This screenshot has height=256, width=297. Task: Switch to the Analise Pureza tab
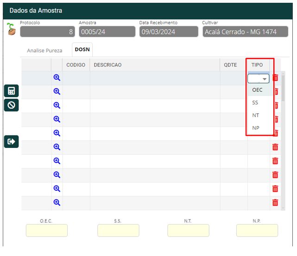[44, 50]
